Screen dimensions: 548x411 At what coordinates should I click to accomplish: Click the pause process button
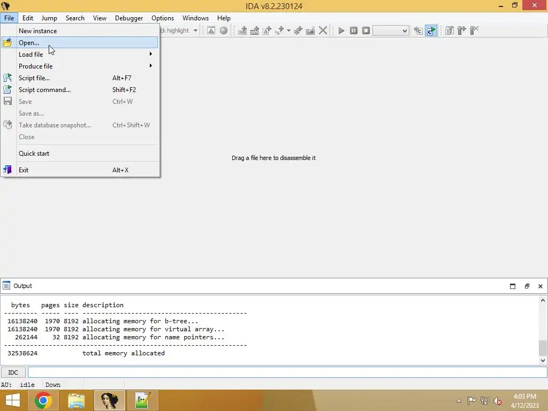(354, 31)
